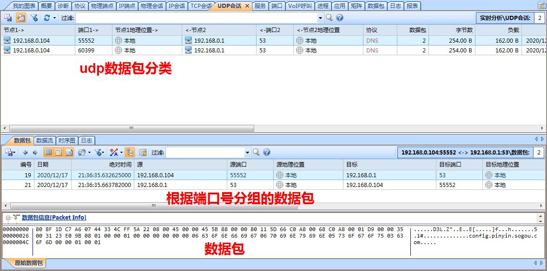This screenshot has height=271, width=547.
Task: Collapse the 数据包信息[Packet Info] tree node
Action: pos(7,217)
